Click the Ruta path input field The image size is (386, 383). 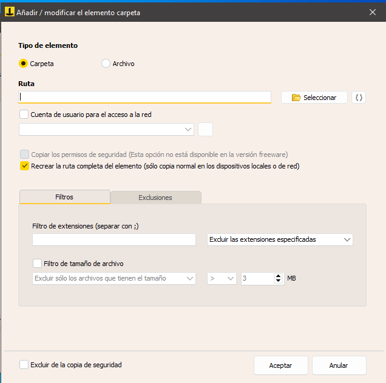pos(144,97)
